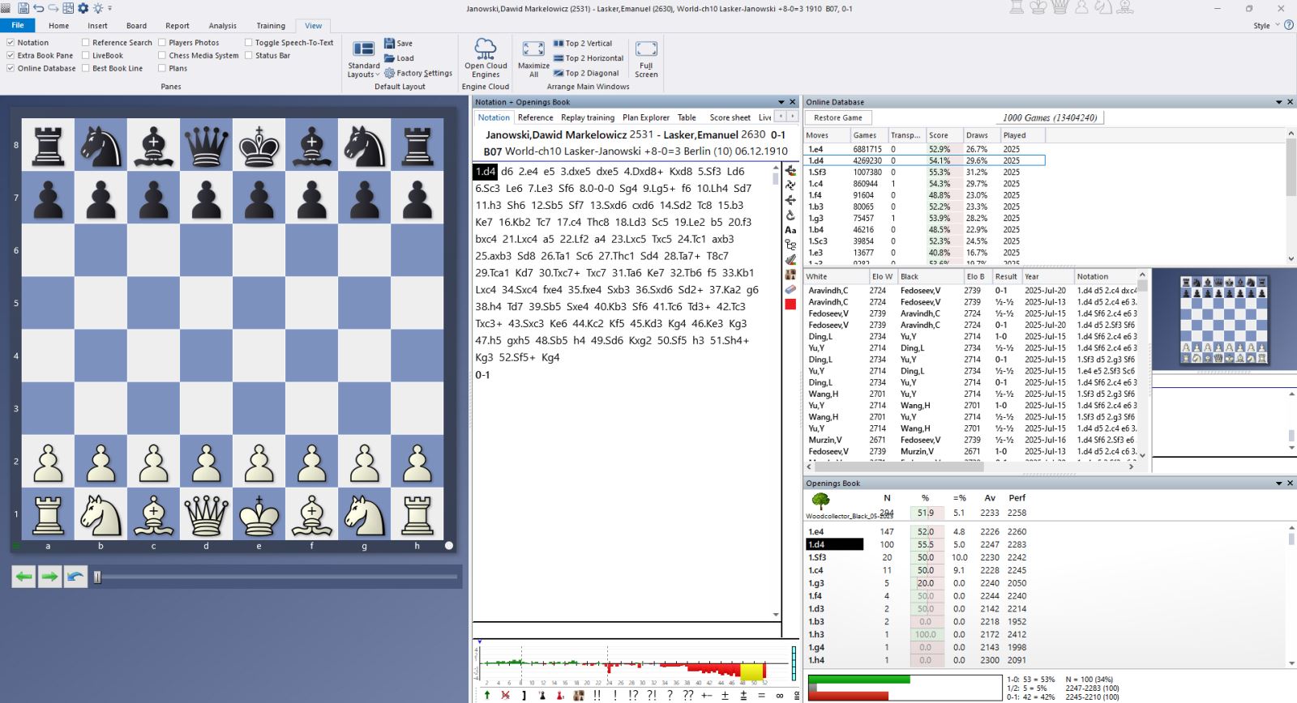Image resolution: width=1297 pixels, height=703 pixels.
Task: Click the move slider handle below the board
Action: (x=97, y=577)
